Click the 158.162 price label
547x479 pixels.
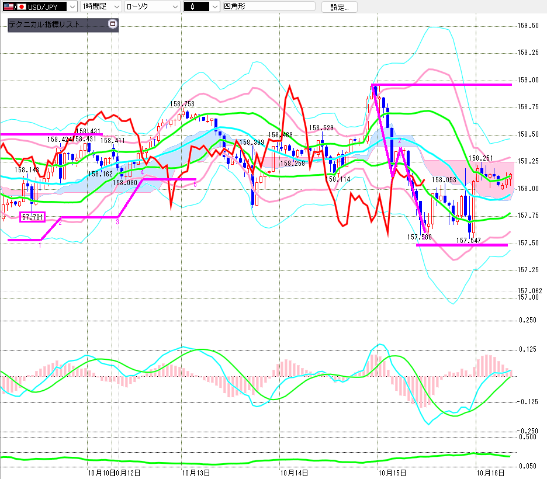[x=101, y=174]
